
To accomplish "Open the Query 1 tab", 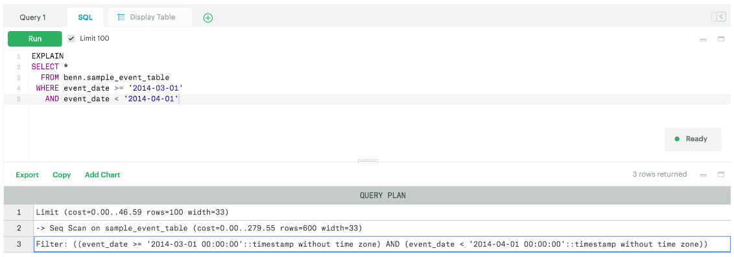I will (x=33, y=17).
